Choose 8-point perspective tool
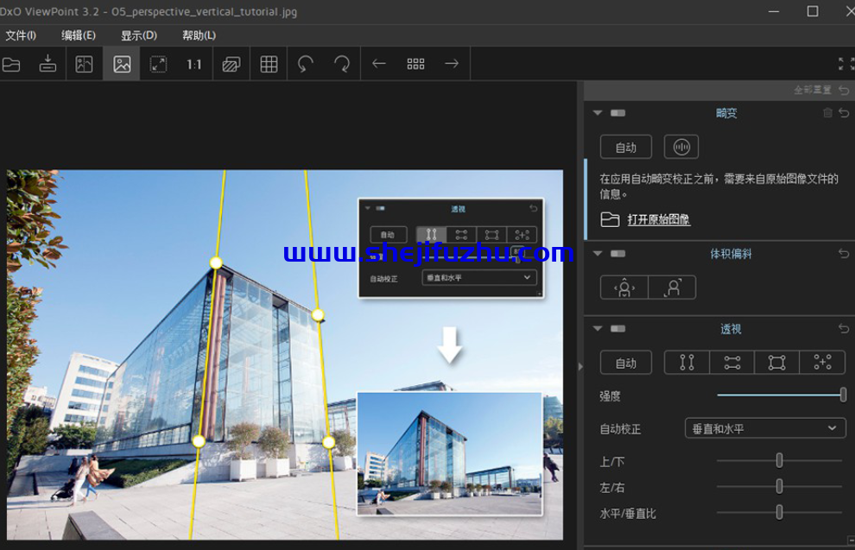 coord(822,363)
